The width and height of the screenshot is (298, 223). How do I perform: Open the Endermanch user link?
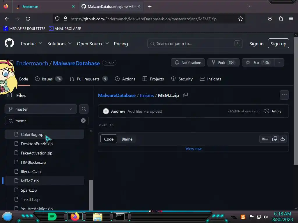click(x=32, y=63)
